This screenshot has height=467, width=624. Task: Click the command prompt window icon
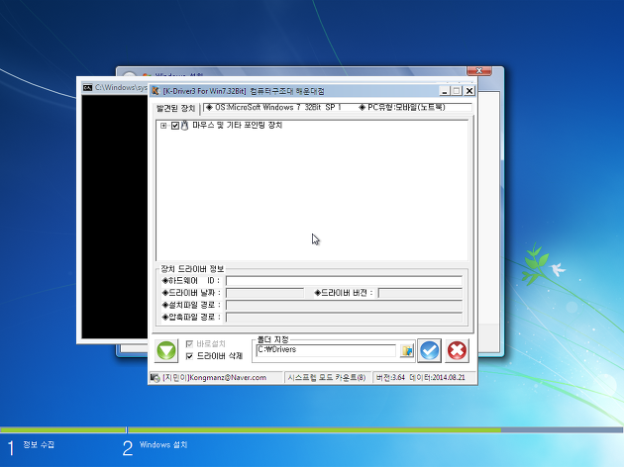87,87
